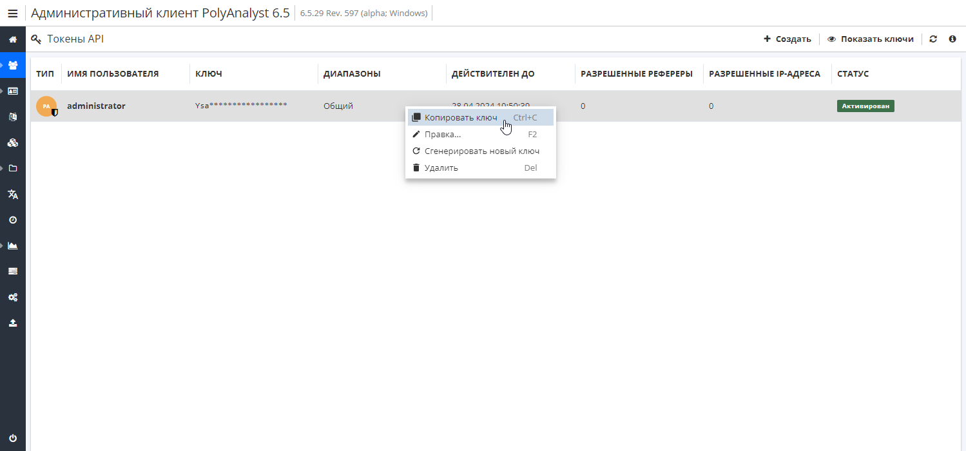Toggle Показать ключи to reveal keys
This screenshot has width=966, height=451.
tap(871, 39)
